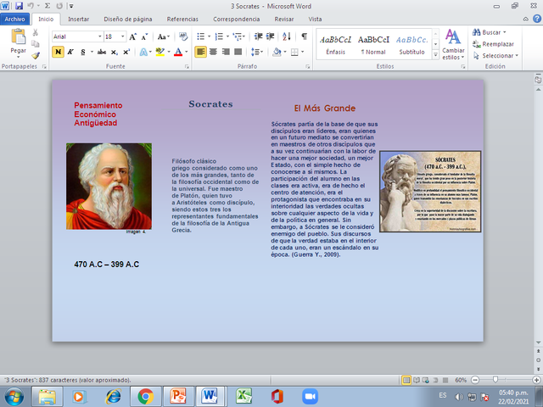Switch to the Insertar tab

pos(79,19)
